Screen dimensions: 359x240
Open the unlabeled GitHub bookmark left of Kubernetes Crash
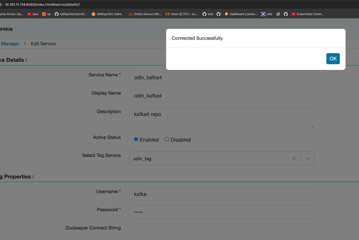pyautogui.click(x=286, y=14)
